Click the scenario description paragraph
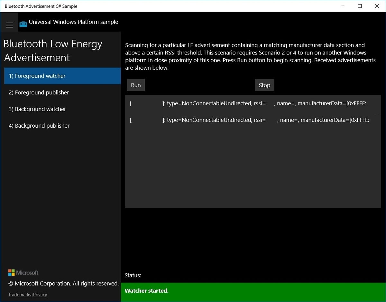This screenshot has width=386, height=302. [x=251, y=56]
